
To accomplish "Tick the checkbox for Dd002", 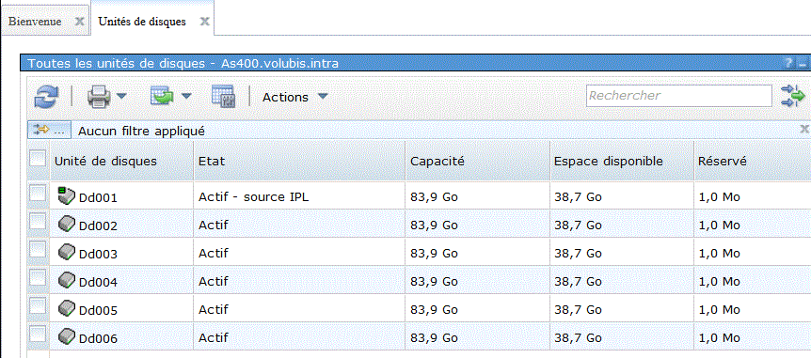I will click(x=38, y=222).
